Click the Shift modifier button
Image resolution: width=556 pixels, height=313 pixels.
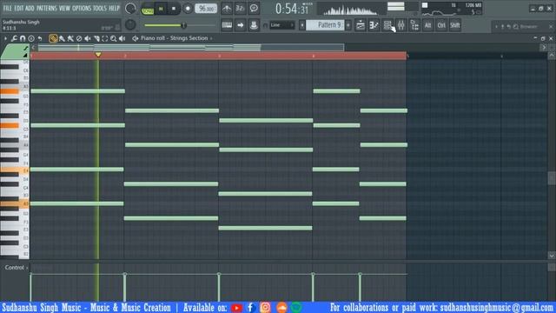(455, 25)
